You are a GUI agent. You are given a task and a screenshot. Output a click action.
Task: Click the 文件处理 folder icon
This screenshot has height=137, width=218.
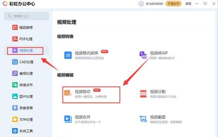[15, 119]
